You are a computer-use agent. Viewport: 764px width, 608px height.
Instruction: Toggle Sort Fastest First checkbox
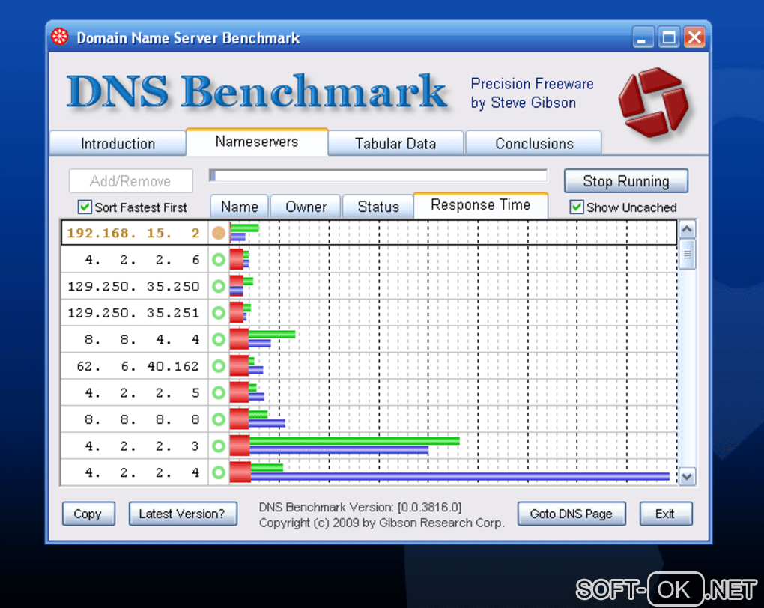coord(85,207)
